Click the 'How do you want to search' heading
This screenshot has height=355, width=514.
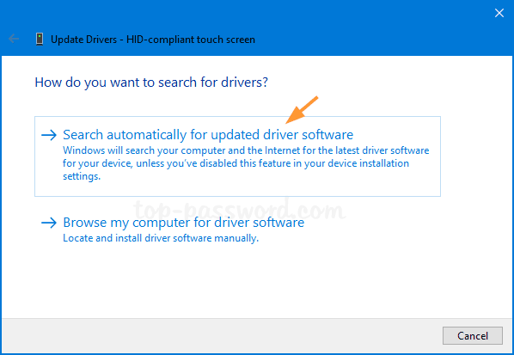tap(151, 82)
